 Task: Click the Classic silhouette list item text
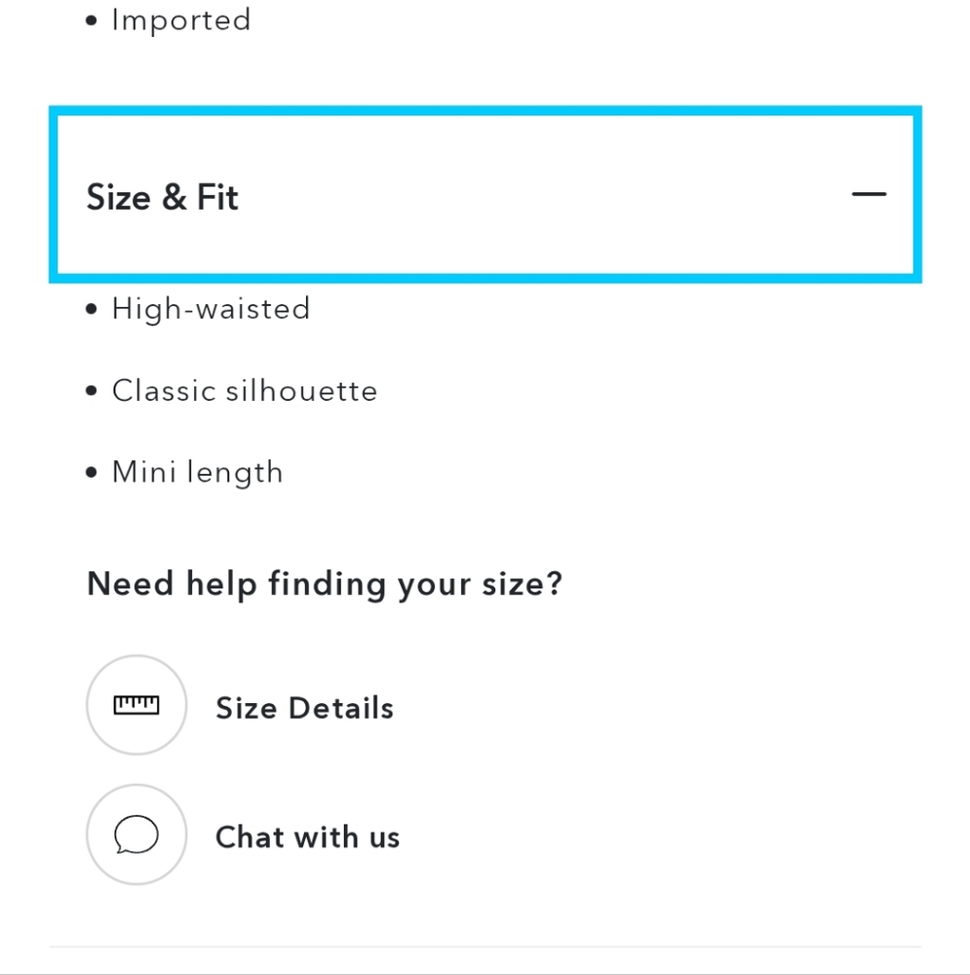[245, 391]
